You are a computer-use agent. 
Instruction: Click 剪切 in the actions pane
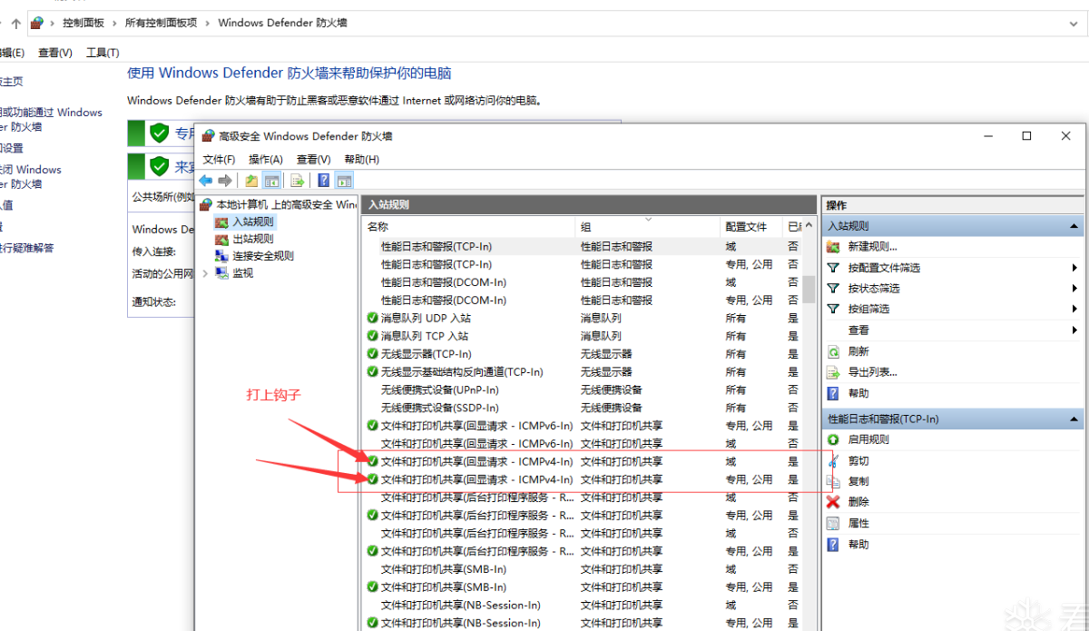[x=858, y=461]
